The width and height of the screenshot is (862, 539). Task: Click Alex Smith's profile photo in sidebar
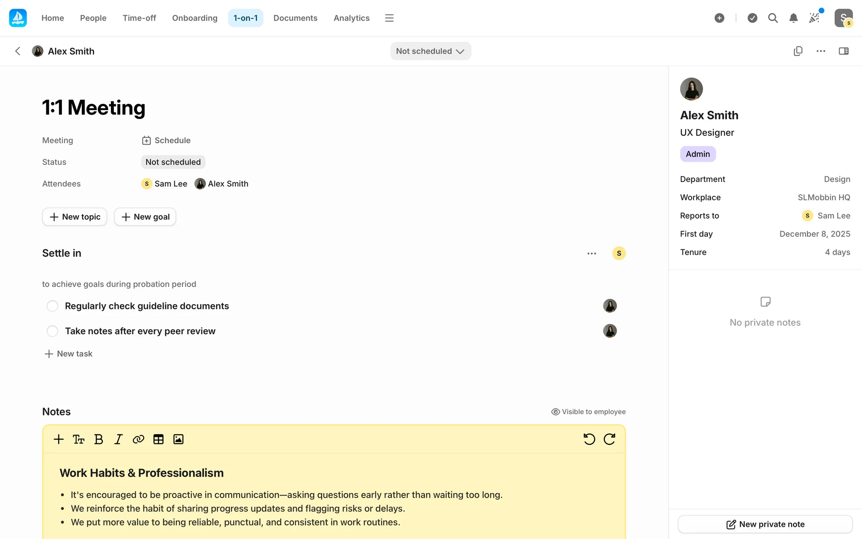(x=691, y=89)
